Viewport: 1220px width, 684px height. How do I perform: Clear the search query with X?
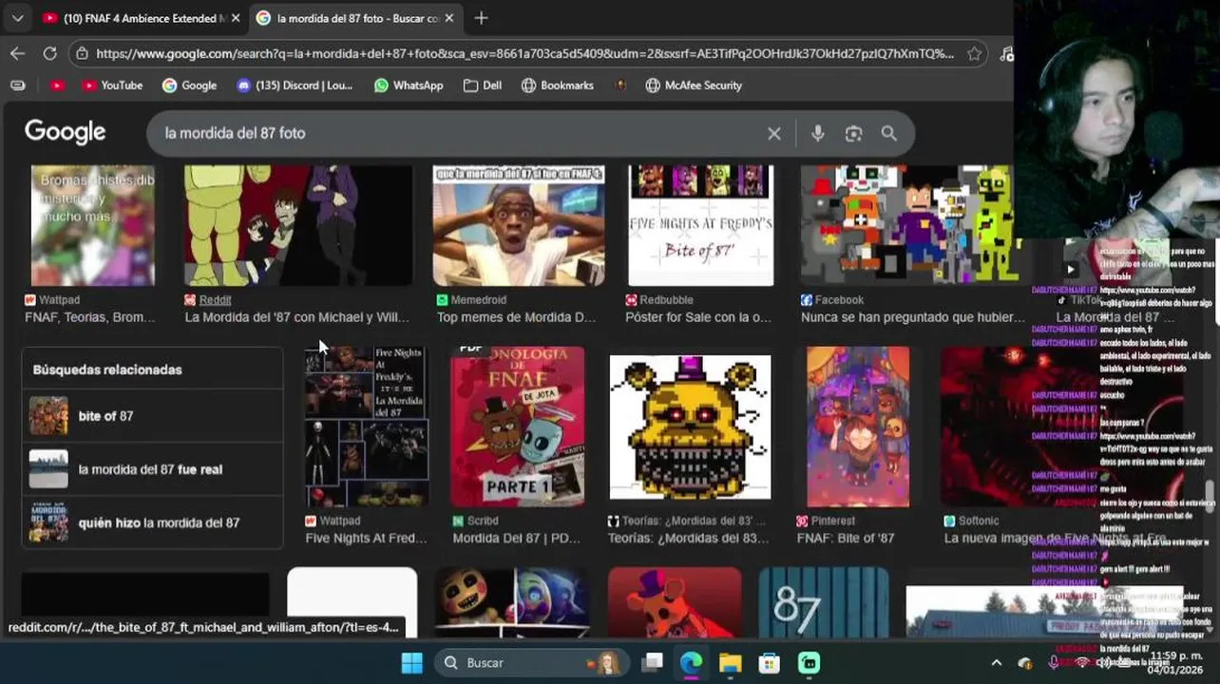click(x=774, y=133)
